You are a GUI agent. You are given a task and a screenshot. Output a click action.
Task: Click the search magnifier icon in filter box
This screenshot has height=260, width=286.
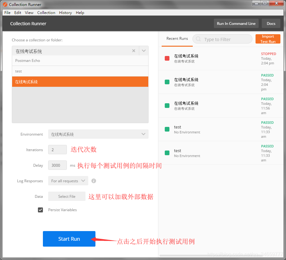(198, 39)
